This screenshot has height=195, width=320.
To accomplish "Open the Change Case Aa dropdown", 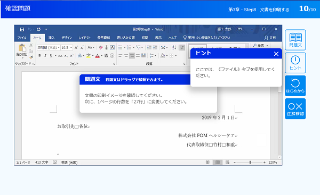I will tap(91, 48).
